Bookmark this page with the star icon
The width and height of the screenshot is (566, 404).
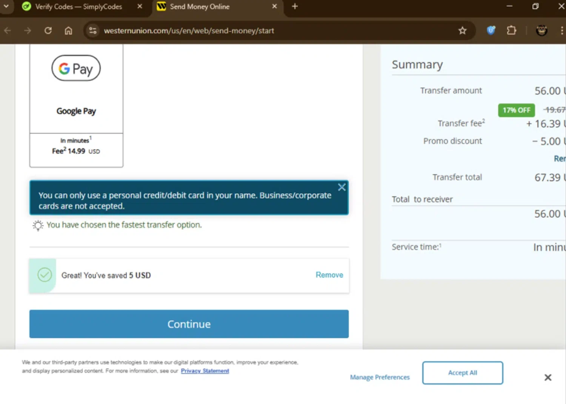[462, 31]
